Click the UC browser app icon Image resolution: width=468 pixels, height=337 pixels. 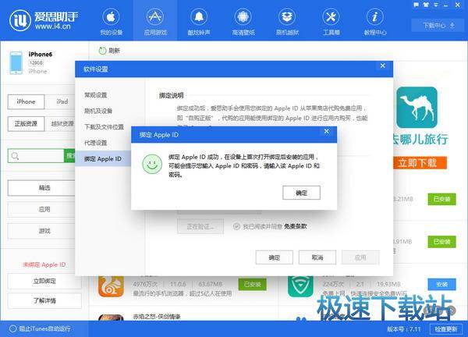(111, 286)
